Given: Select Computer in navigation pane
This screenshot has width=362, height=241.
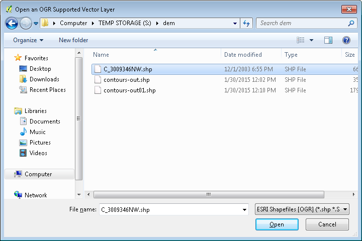Looking at the screenshot, I should click(x=39, y=174).
